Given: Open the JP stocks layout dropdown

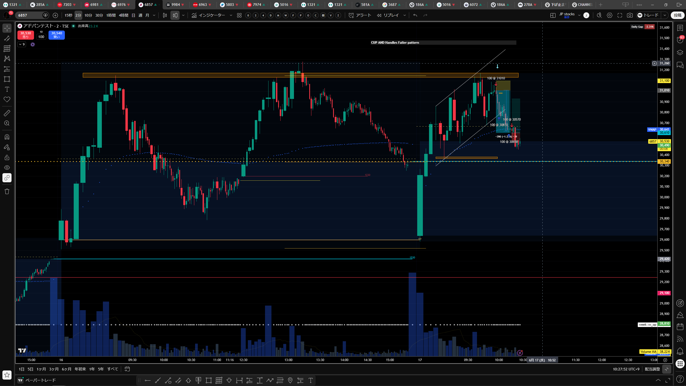Looking at the screenshot, I should 579,15.
